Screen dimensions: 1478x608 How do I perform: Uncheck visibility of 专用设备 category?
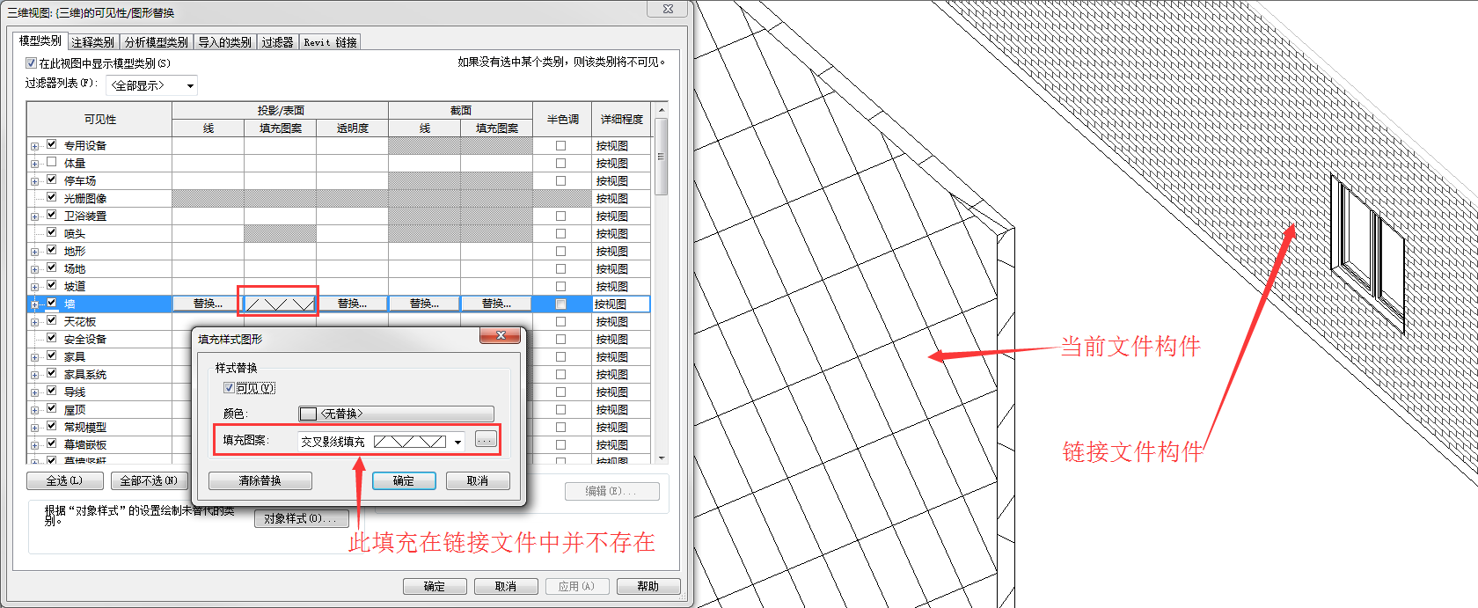(52, 144)
